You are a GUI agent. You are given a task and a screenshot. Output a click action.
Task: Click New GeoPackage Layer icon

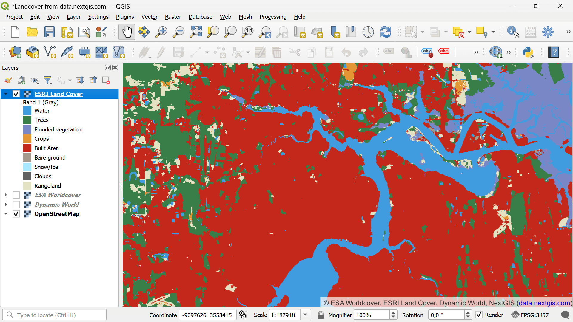click(x=33, y=52)
